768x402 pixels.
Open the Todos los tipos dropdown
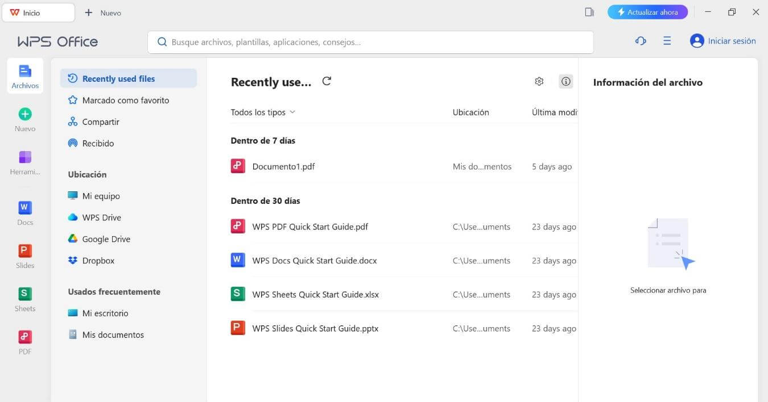pyautogui.click(x=262, y=112)
